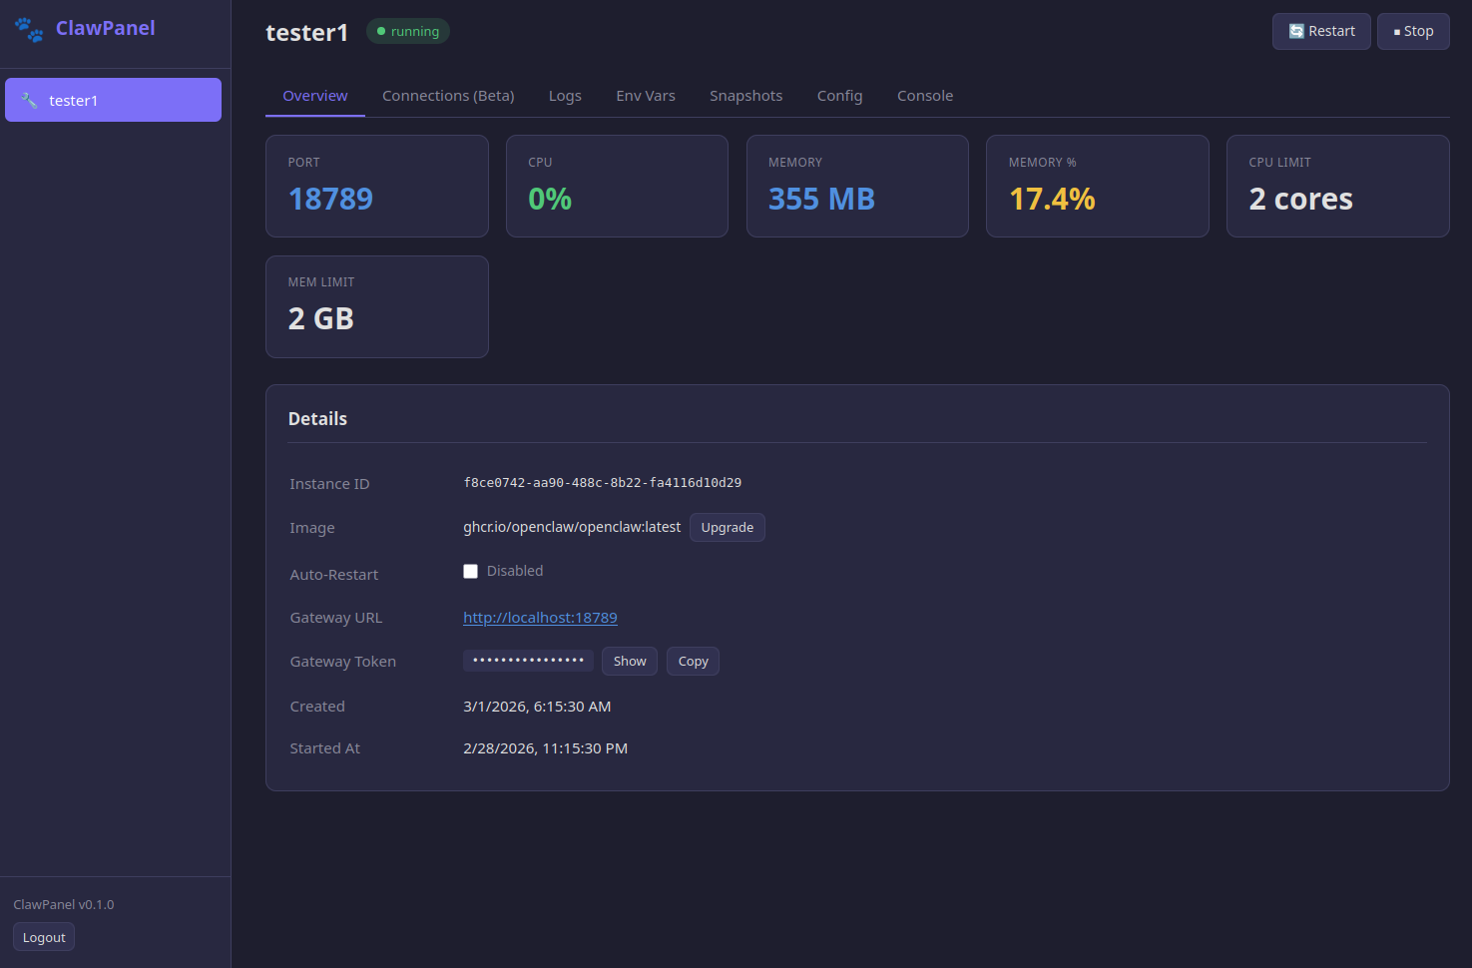The width and height of the screenshot is (1472, 968).
Task: Click the Restart button with refresh icon
Action: (x=1320, y=31)
